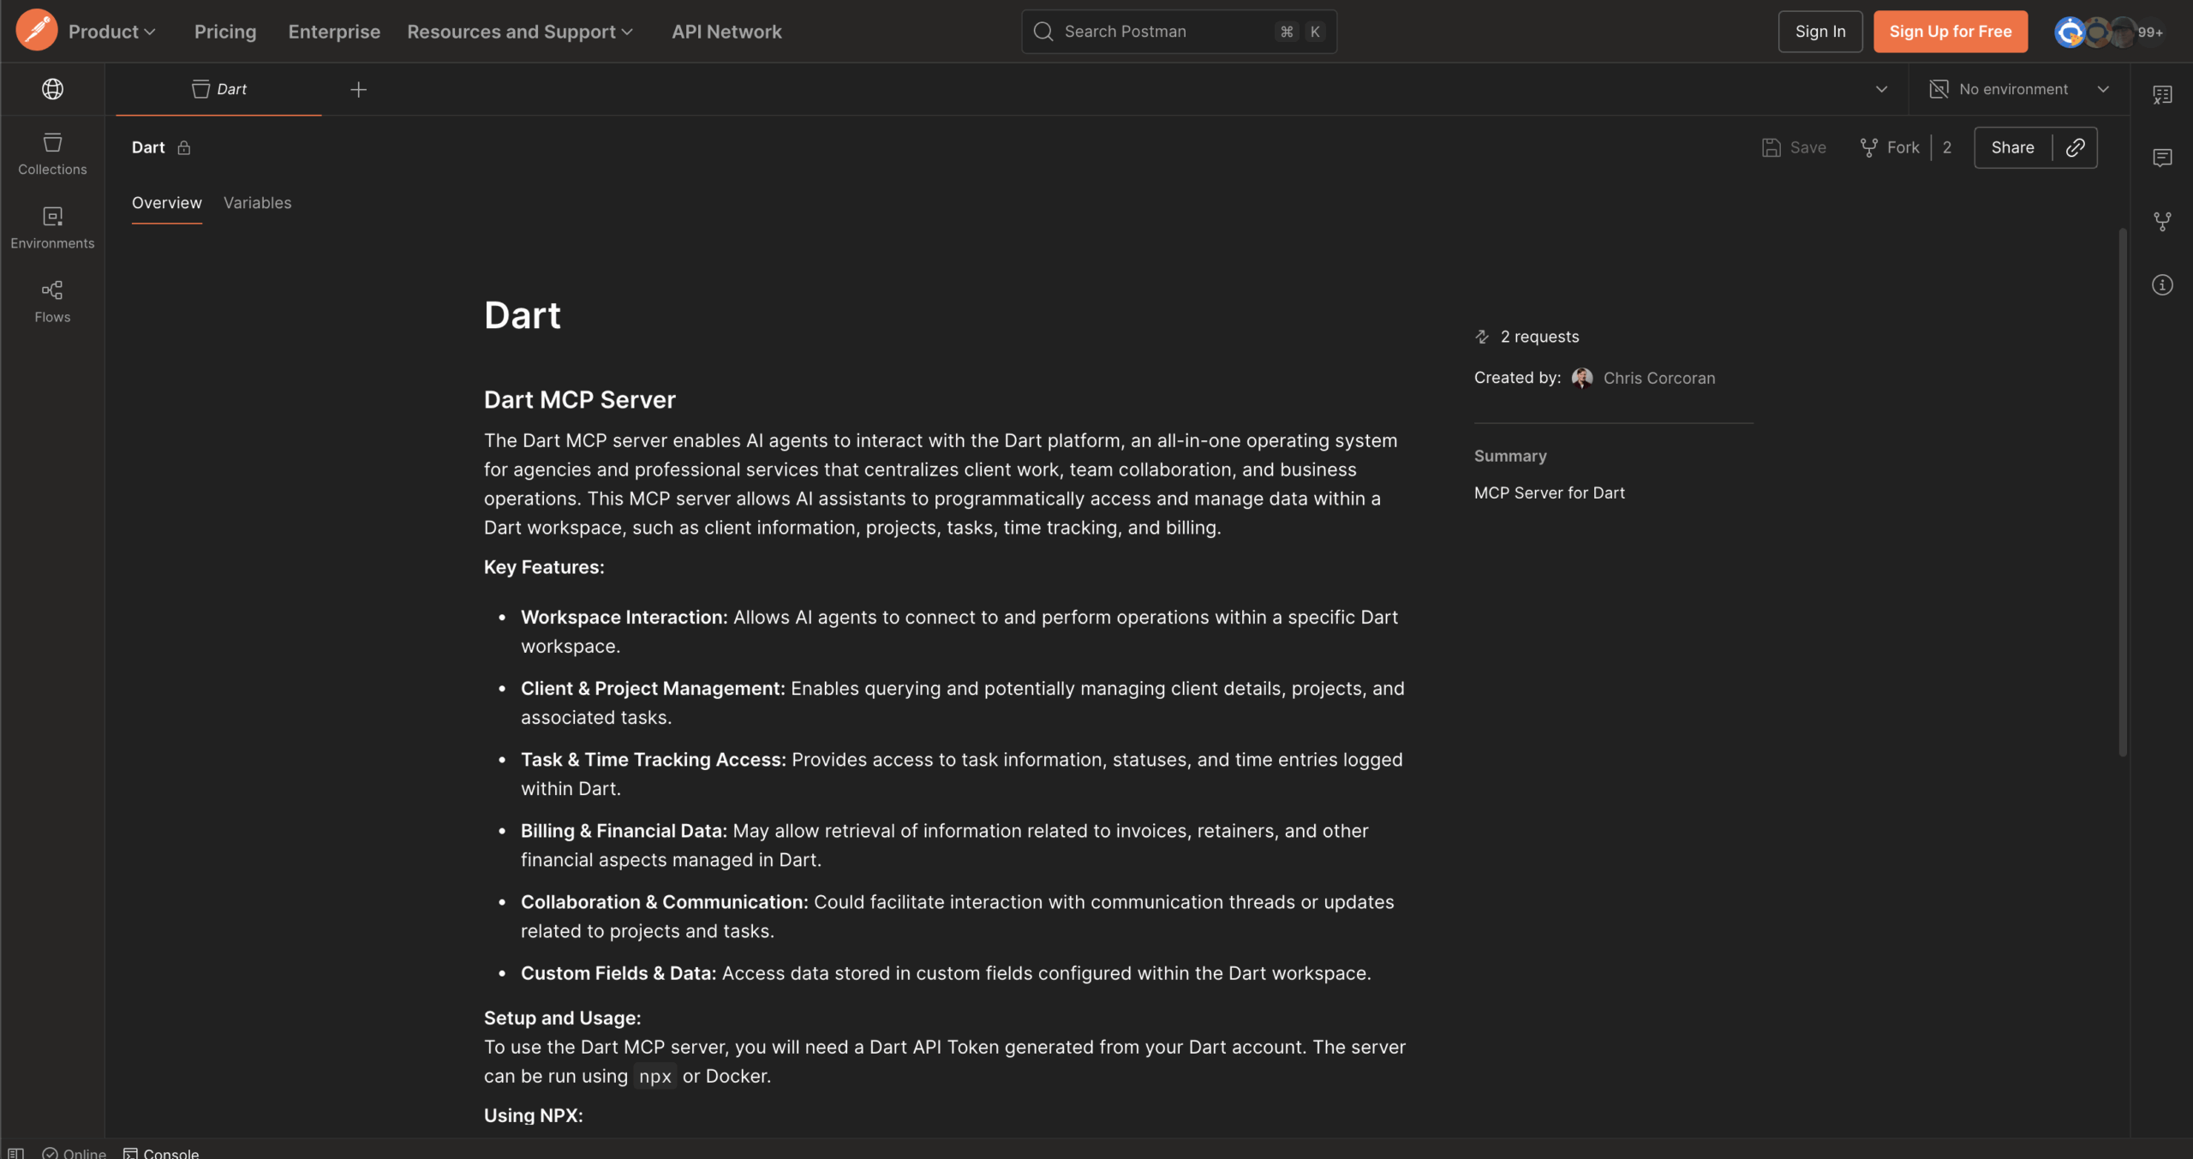Expand the Resources and Support menu
The width and height of the screenshot is (2193, 1159).
point(520,32)
